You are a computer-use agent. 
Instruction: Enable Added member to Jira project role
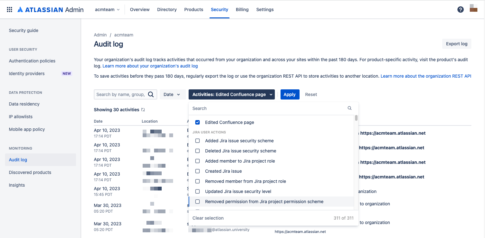197,161
